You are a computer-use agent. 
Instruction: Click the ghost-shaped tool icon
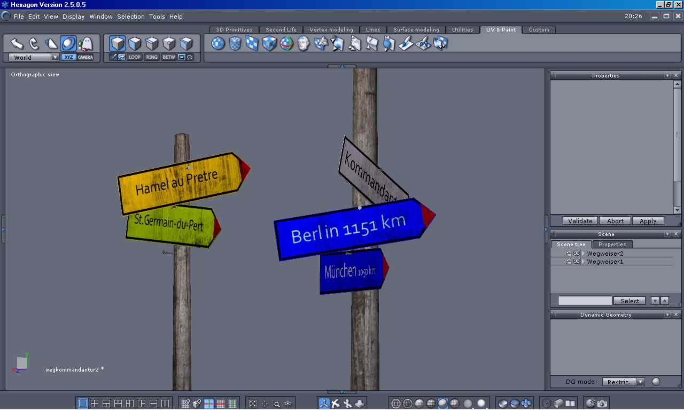pos(85,43)
